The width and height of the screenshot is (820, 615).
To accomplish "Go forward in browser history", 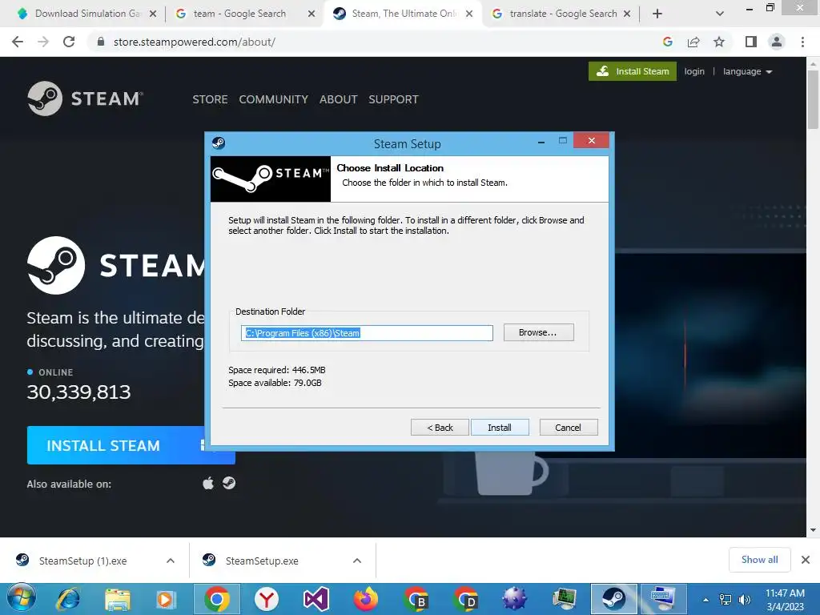I will tap(43, 42).
